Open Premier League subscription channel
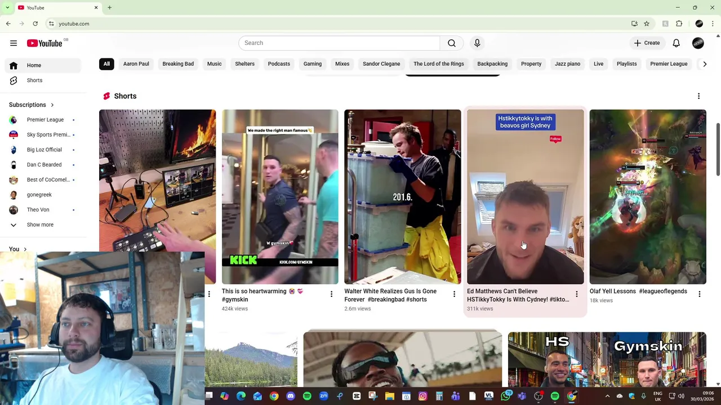This screenshot has width=721, height=405. (x=43, y=120)
